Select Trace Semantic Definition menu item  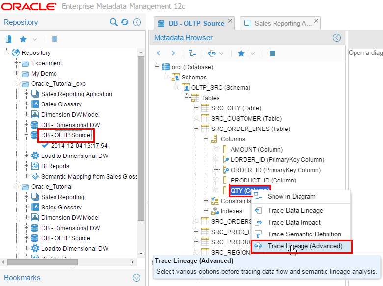pyautogui.click(x=301, y=234)
